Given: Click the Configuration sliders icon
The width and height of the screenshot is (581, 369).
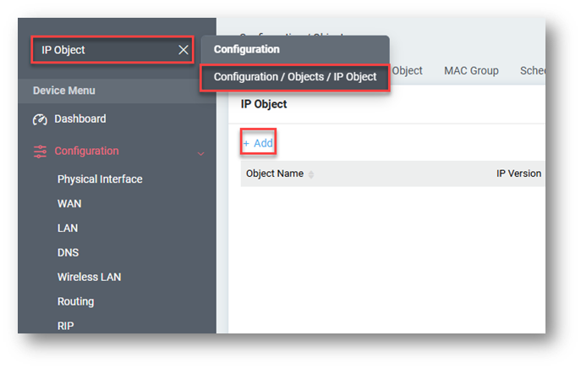Looking at the screenshot, I should point(41,151).
